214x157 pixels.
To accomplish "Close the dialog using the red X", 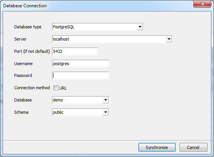I will tap(203, 4).
